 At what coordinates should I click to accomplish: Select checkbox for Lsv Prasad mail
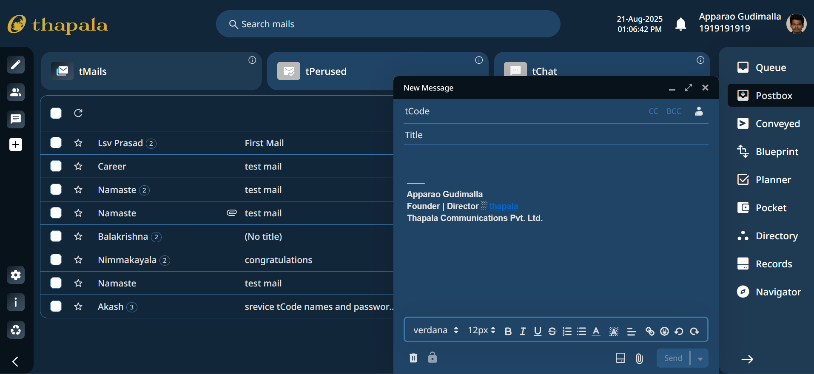56,142
